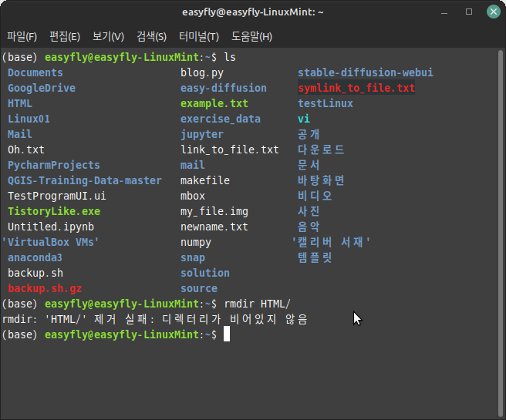Click the 문서 directory name

pyautogui.click(x=309, y=165)
